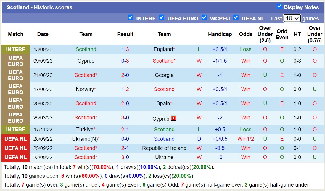The height and width of the screenshot is (191, 325).
Task: Click the INTERF badge on the 13/09/23 row
Action: point(15,49)
